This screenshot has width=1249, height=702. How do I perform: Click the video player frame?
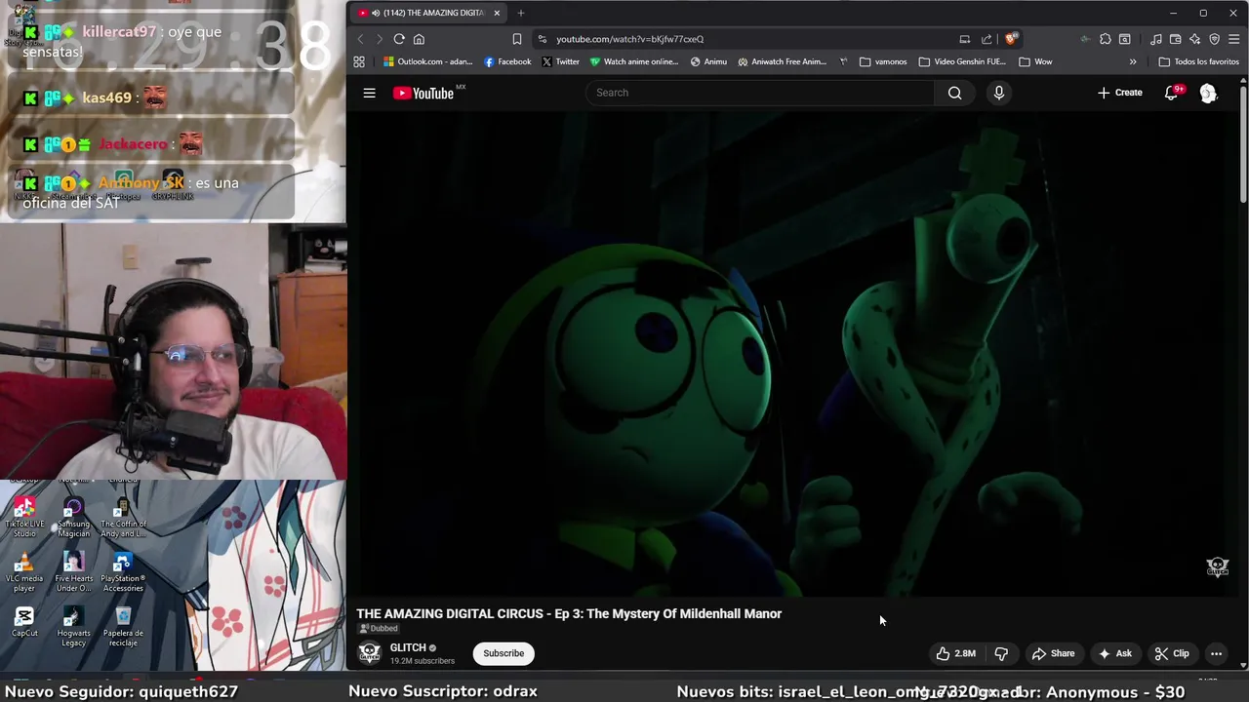[792, 353]
